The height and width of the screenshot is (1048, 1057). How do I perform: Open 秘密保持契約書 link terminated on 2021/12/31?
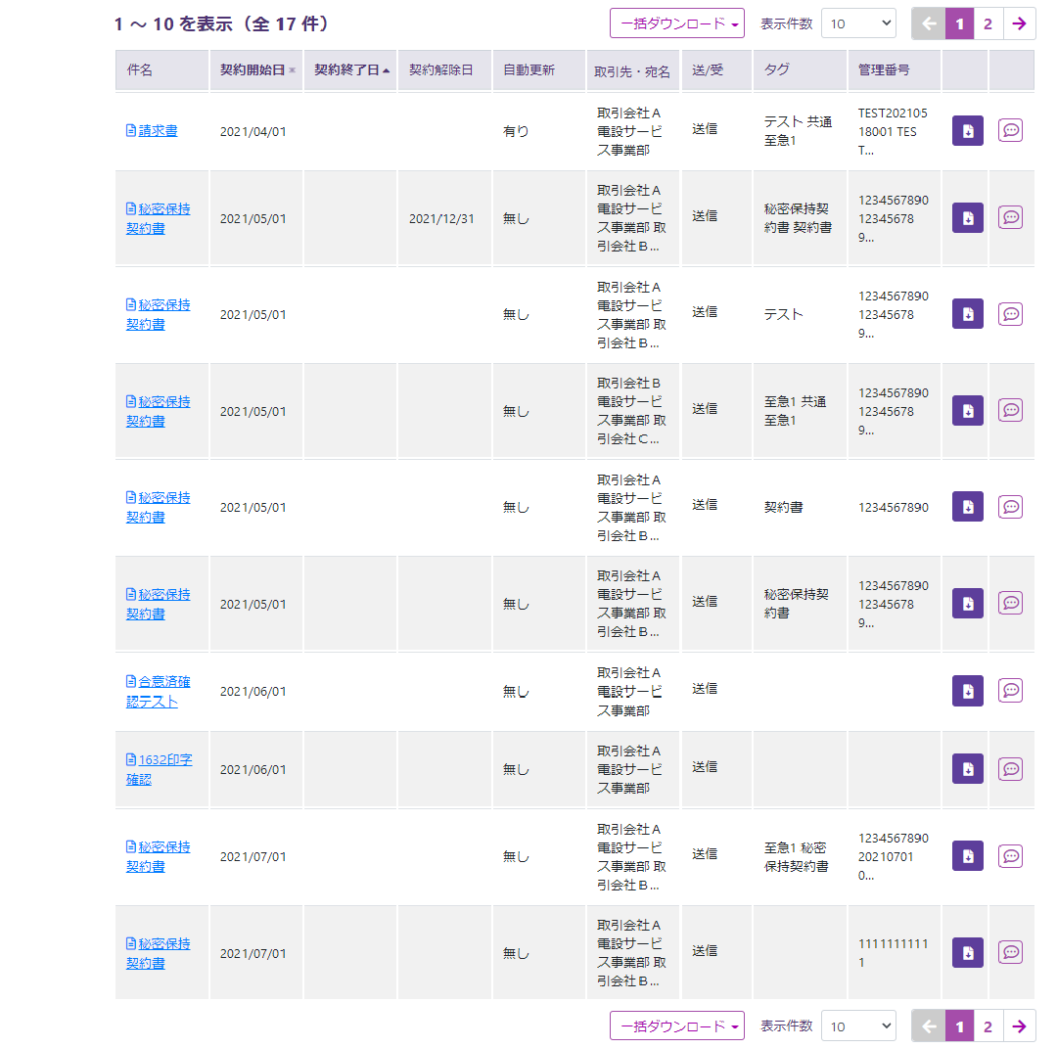coord(159,218)
